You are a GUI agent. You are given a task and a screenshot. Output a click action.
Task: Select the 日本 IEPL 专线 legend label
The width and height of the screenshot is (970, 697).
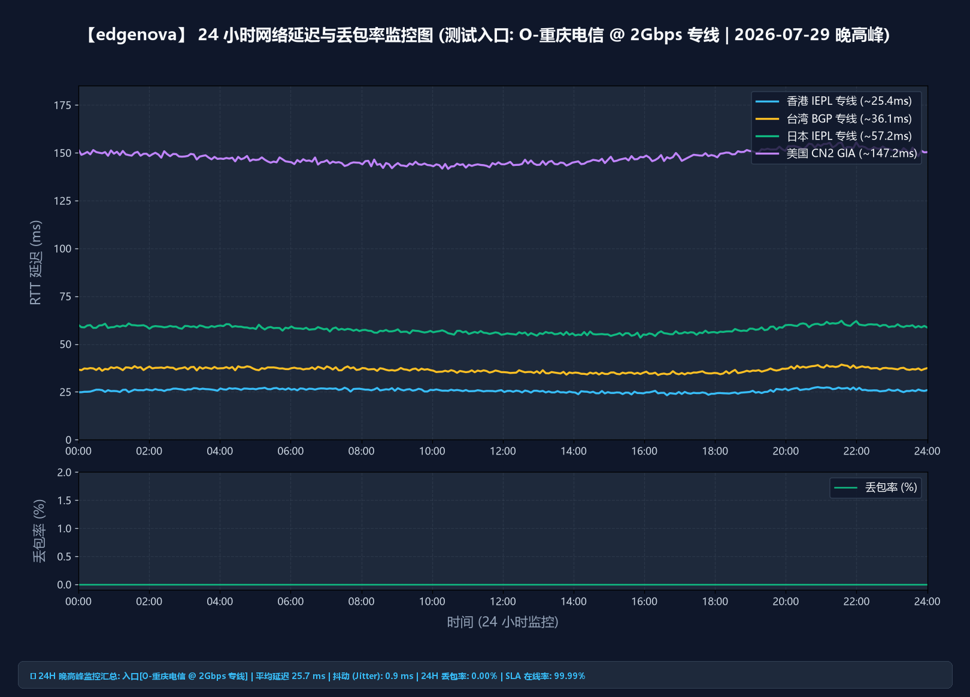tap(849, 136)
